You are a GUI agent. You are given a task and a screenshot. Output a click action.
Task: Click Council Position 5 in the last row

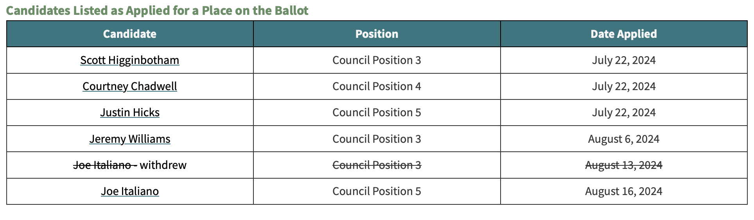tap(377, 191)
